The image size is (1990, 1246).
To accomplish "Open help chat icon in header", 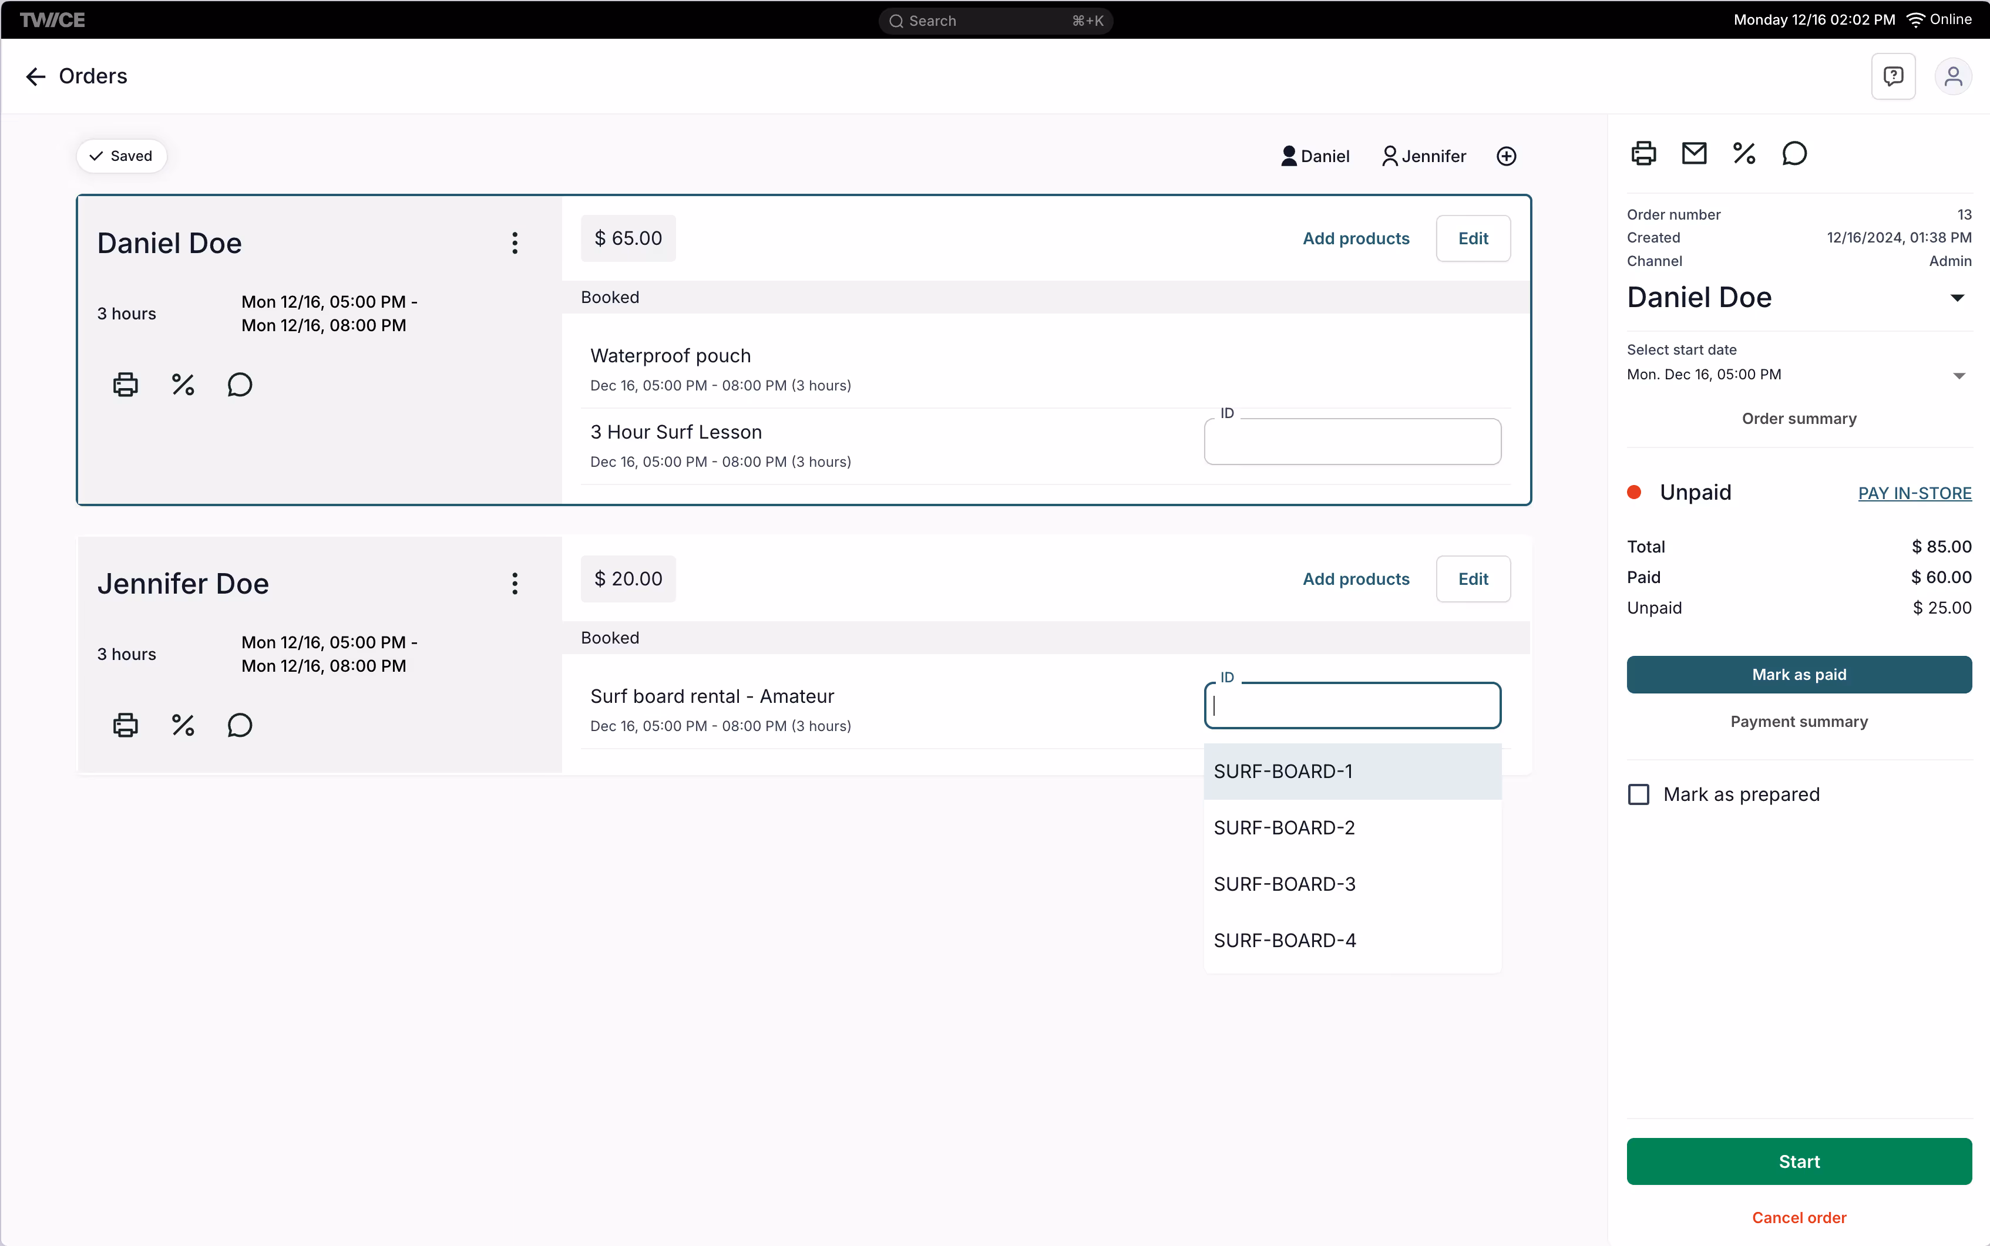I will (1892, 77).
